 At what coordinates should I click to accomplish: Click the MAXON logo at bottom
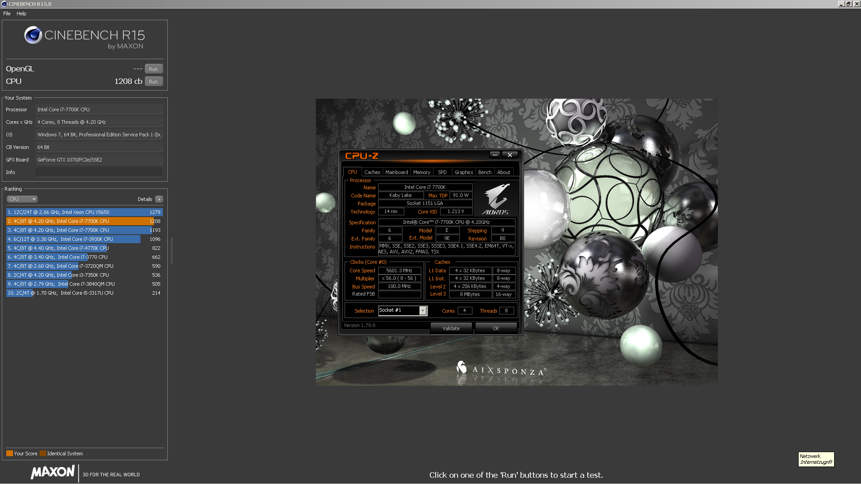(x=53, y=472)
